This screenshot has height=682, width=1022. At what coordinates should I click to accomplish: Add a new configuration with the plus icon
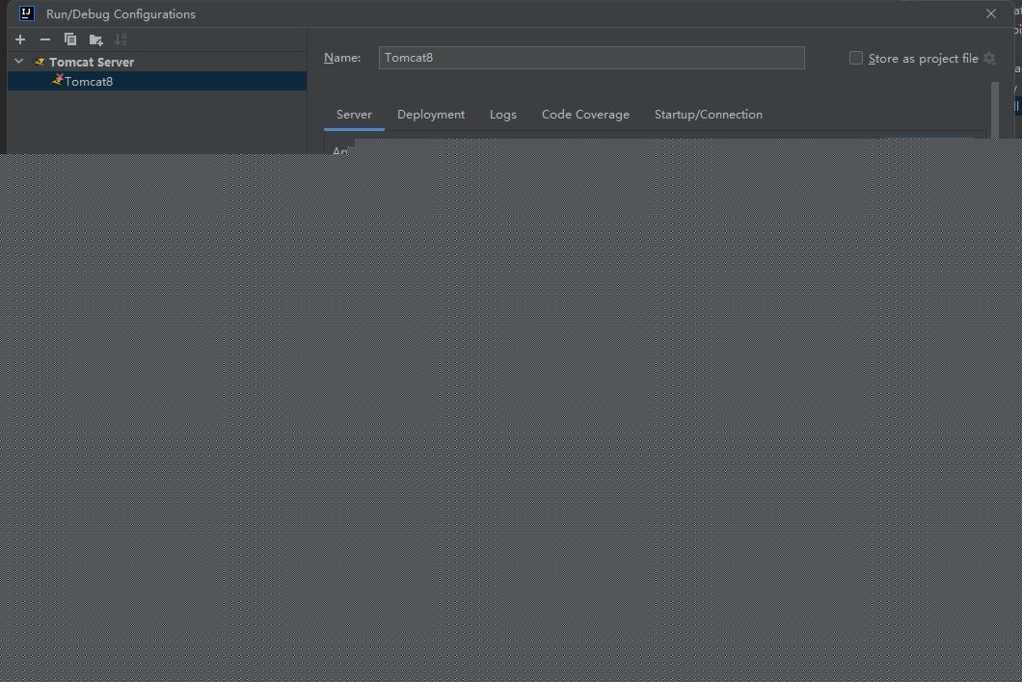pyautogui.click(x=20, y=39)
